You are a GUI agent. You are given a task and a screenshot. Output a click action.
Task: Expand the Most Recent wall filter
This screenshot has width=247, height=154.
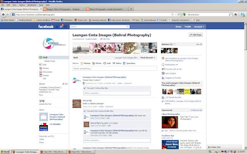point(148,58)
